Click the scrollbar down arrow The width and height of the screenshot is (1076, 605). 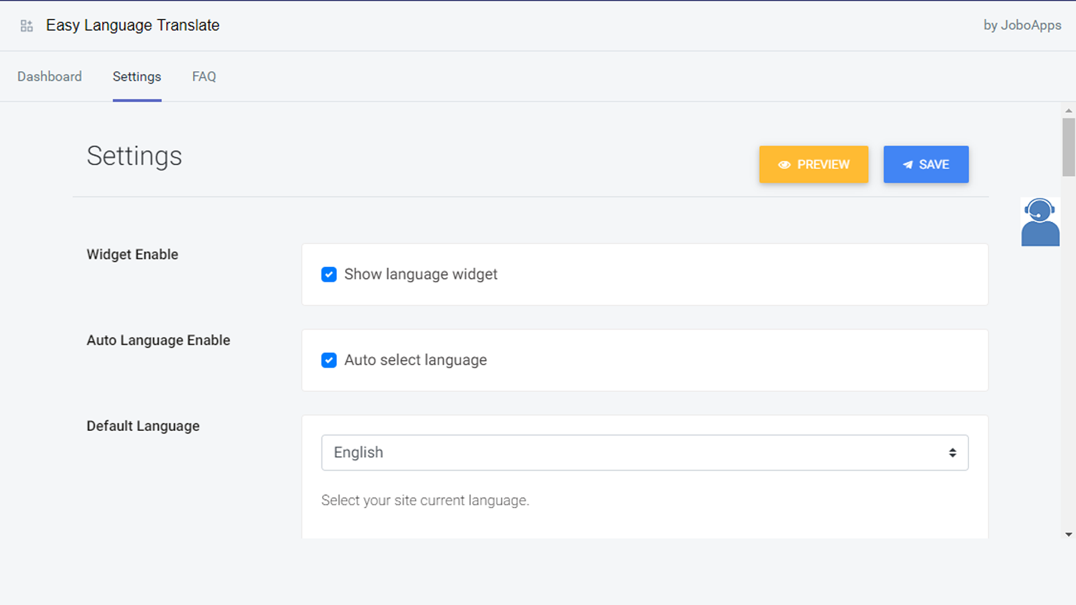(x=1069, y=534)
